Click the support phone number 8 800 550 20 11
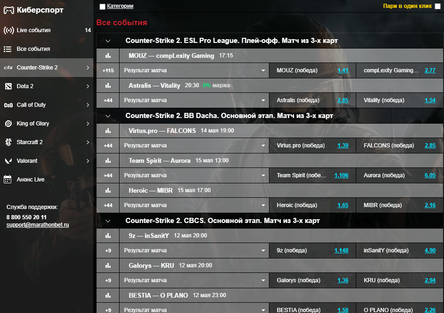The width and height of the screenshot is (444, 313). pyautogui.click(x=26, y=217)
